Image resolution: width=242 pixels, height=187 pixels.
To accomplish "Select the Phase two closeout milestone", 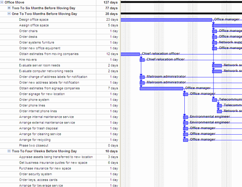I will point(33,145).
